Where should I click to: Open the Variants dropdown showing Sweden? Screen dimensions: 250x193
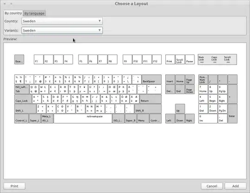[62, 30]
